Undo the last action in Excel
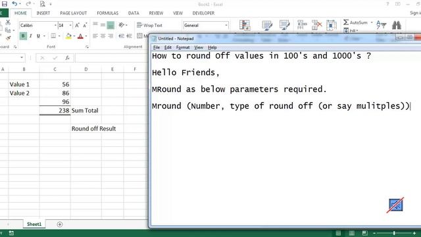 (14, 4)
